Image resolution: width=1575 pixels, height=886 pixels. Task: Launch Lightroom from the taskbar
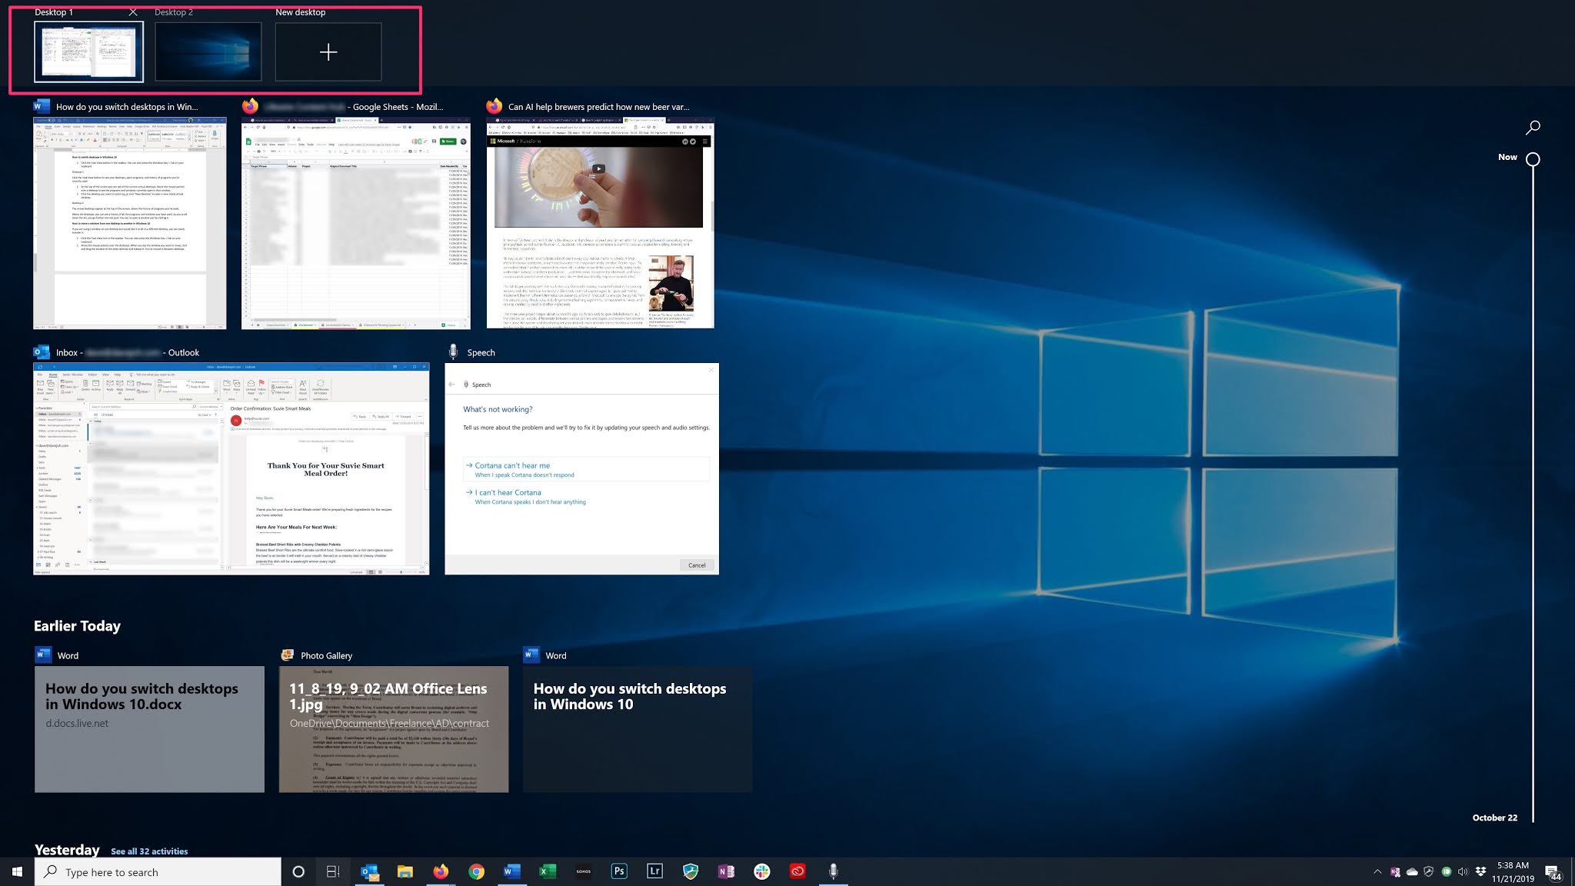point(654,871)
